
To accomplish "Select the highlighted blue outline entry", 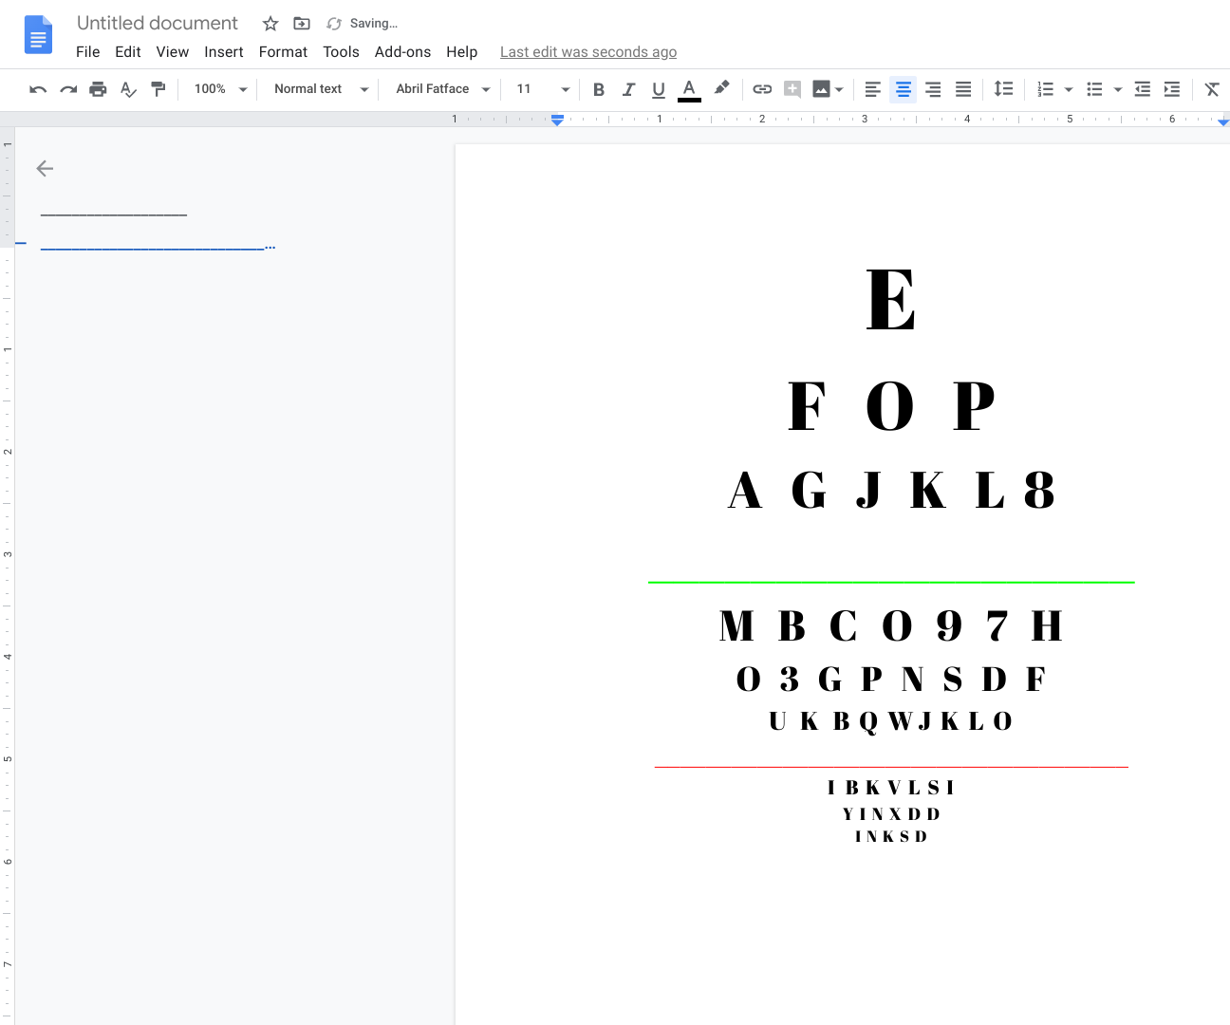I will coord(158,248).
